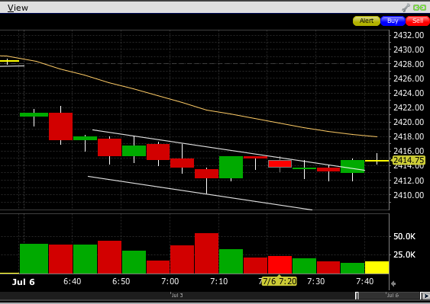Click the 2410.00 price axis label

(409, 195)
